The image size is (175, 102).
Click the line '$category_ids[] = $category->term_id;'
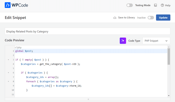click(x=56, y=86)
